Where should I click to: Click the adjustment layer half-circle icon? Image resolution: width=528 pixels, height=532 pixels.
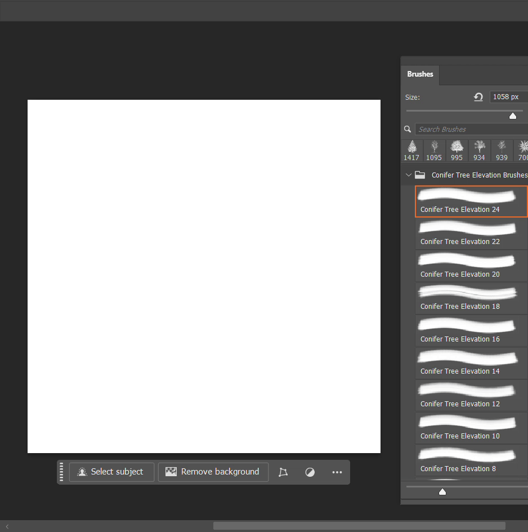310,472
